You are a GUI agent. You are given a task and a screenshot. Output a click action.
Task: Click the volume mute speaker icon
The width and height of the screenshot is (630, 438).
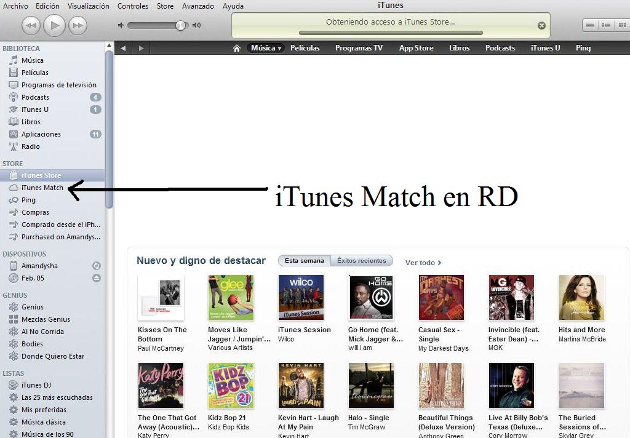(x=120, y=25)
